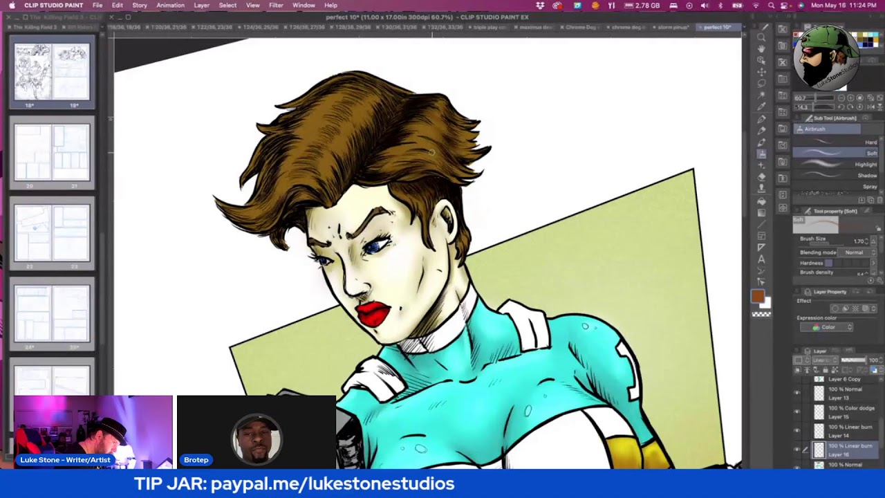Hide Layer 14 with eye icon
This screenshot has width=885, height=498.
[x=797, y=431]
